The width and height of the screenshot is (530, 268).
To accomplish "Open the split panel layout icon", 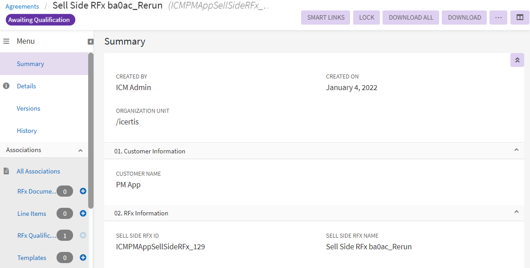I will click(520, 17).
